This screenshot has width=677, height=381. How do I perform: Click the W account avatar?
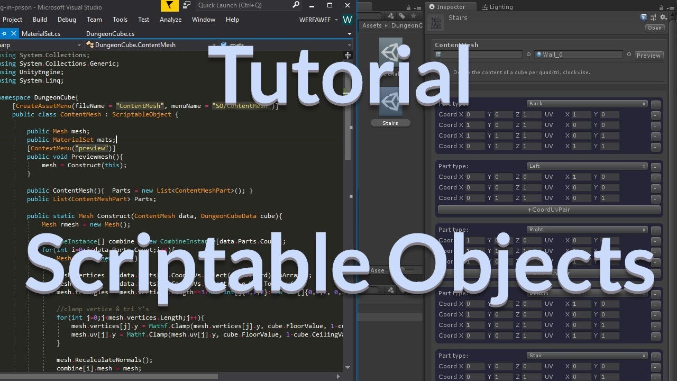click(x=347, y=20)
